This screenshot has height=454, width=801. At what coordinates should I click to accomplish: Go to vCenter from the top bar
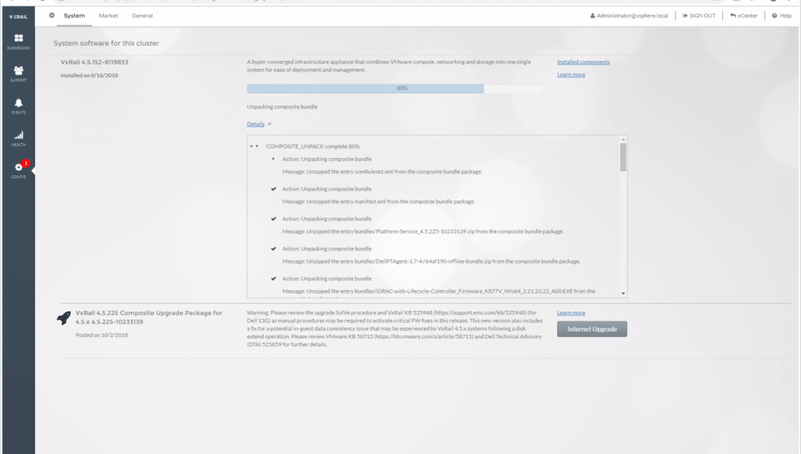pos(743,16)
